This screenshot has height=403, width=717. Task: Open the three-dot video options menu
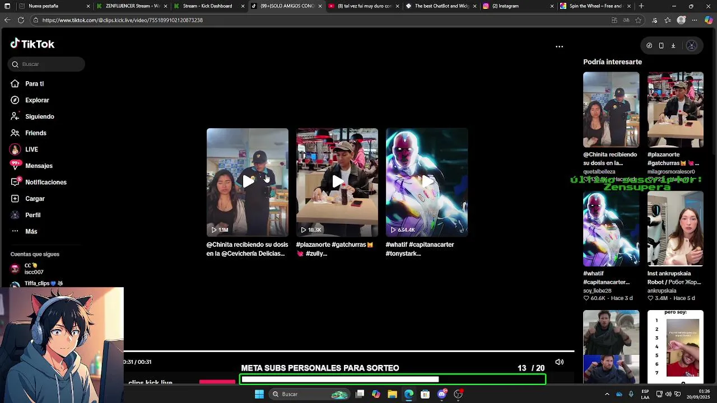(559, 46)
